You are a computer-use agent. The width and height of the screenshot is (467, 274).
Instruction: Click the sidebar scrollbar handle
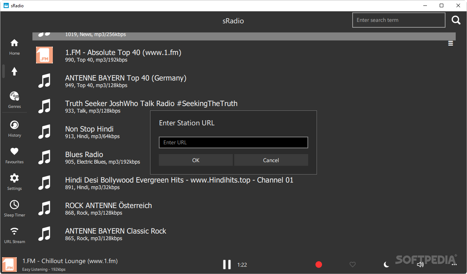[3, 71]
